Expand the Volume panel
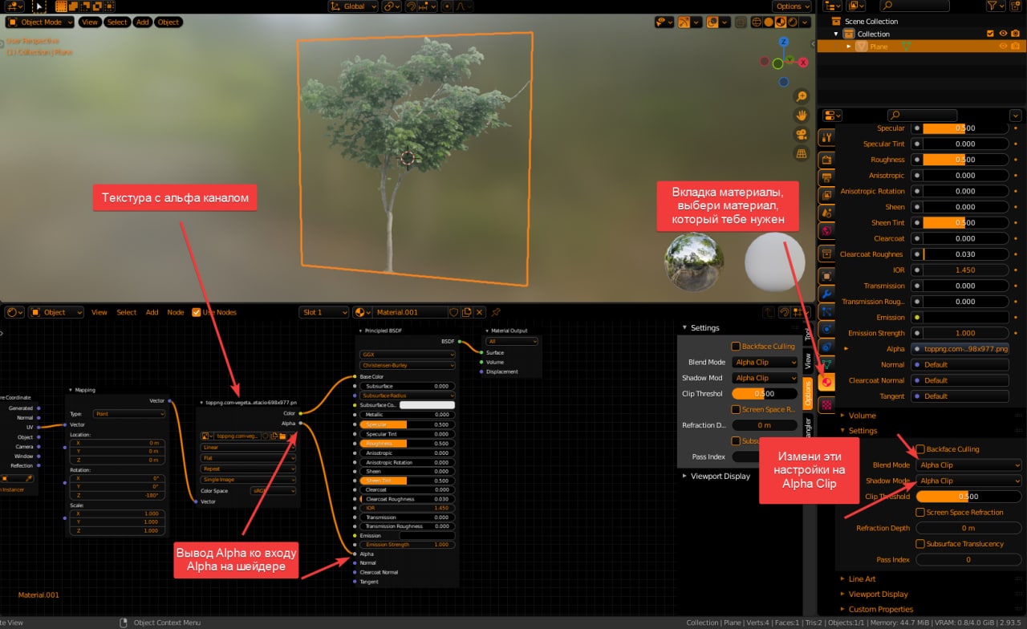 [862, 416]
